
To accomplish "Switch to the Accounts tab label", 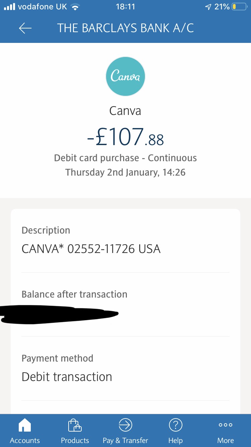I will tap(25, 440).
